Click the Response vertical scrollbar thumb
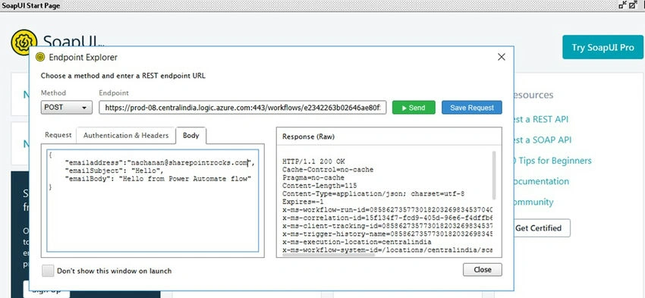This screenshot has width=645, height=298. [494, 175]
